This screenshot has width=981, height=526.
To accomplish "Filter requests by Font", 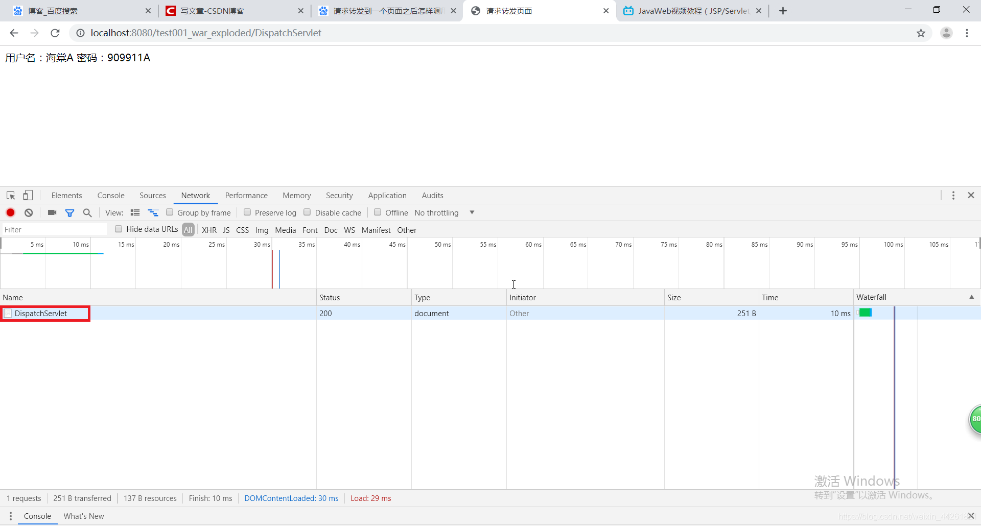I will pyautogui.click(x=310, y=230).
